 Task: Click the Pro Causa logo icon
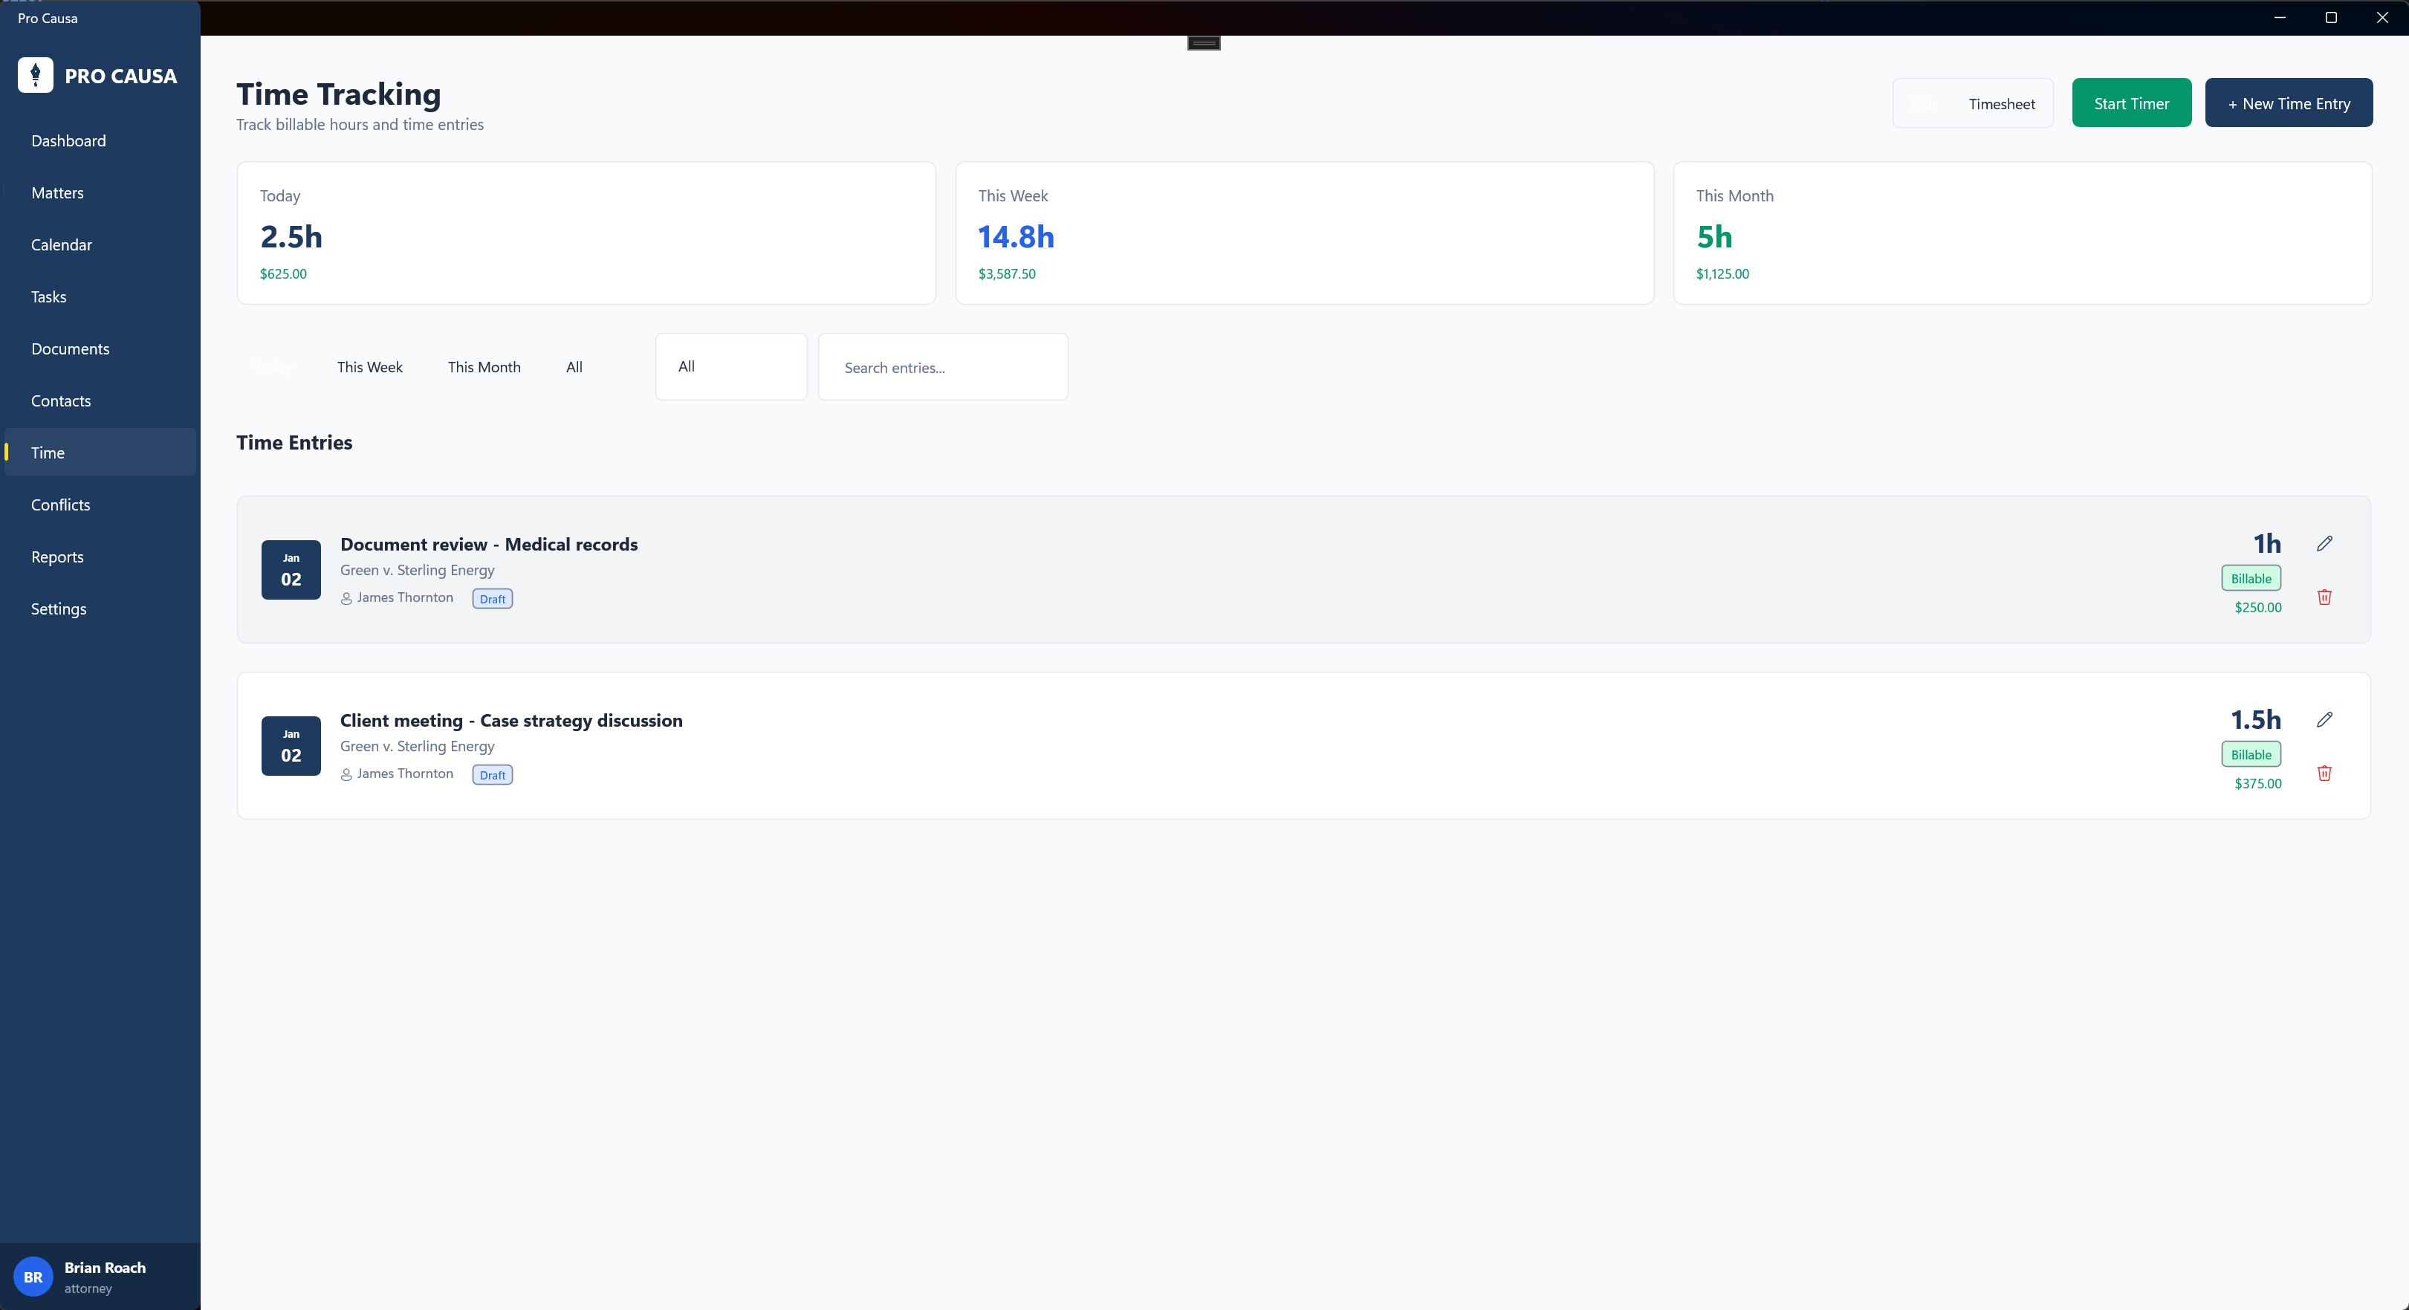pos(36,75)
